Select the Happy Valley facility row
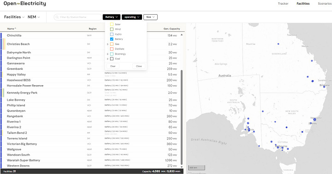This screenshot has width=332, height=174. click(91, 75)
